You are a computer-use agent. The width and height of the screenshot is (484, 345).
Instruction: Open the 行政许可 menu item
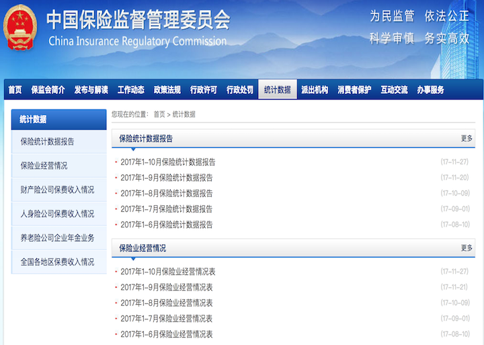204,90
